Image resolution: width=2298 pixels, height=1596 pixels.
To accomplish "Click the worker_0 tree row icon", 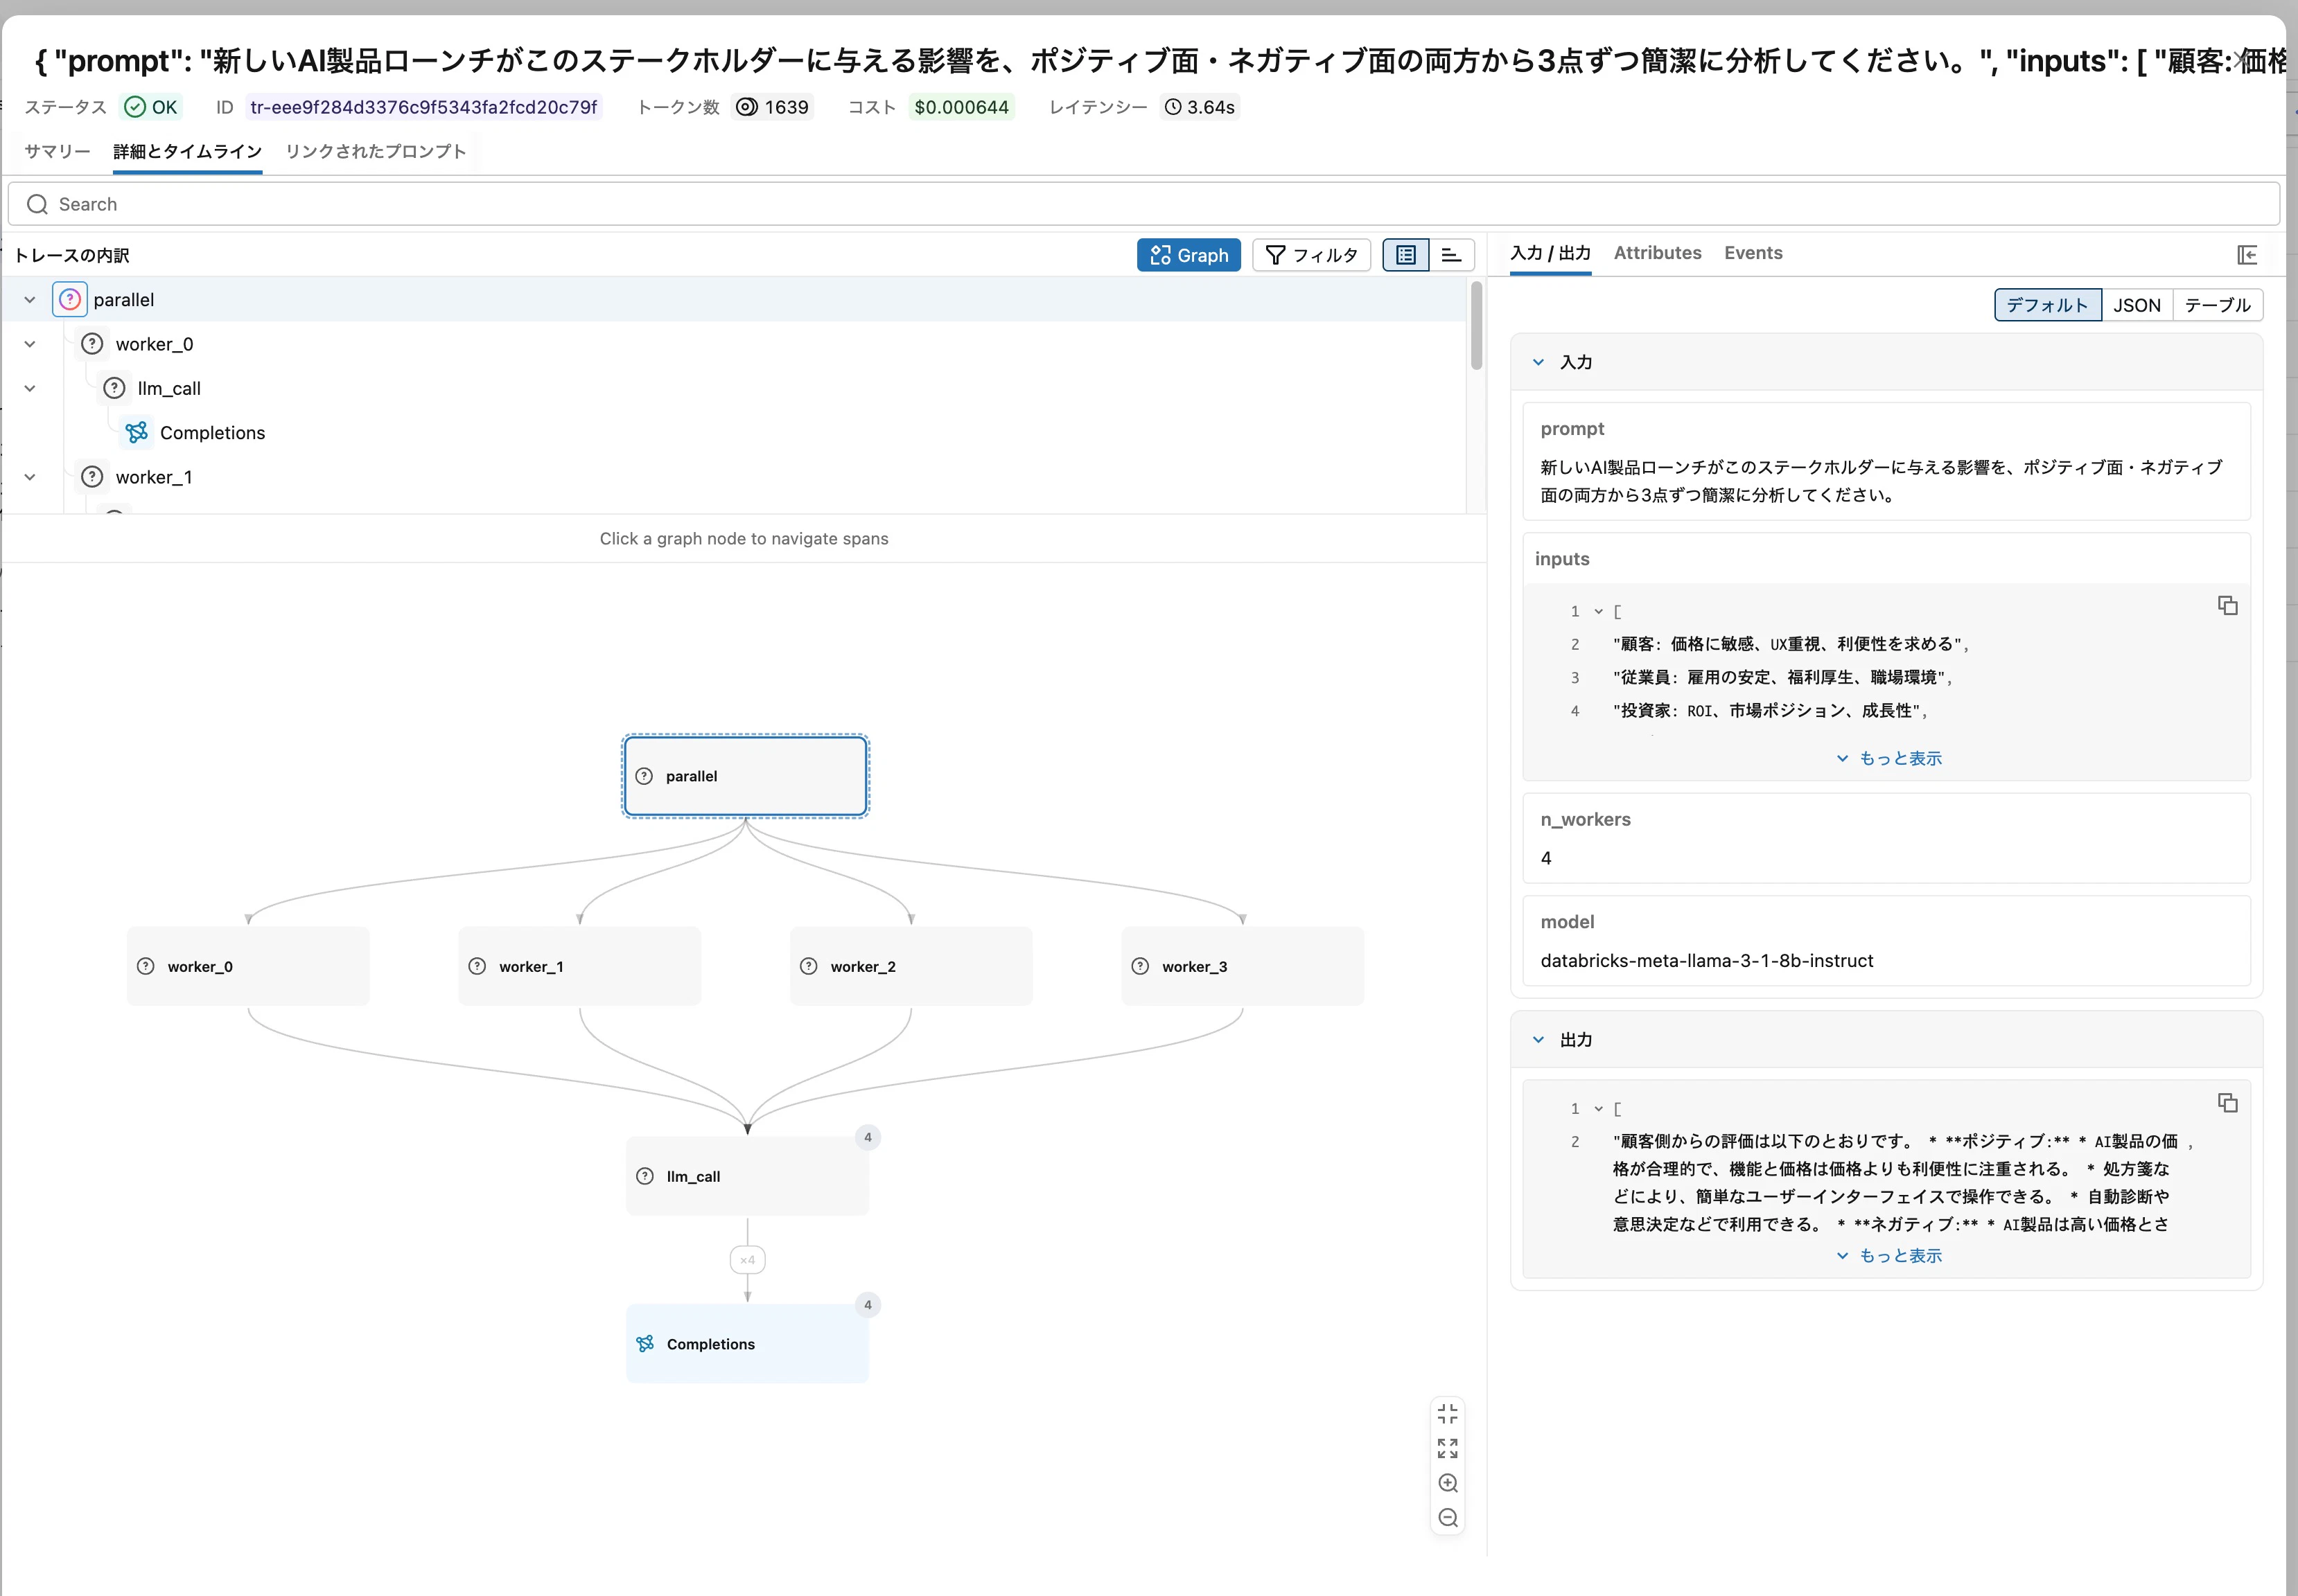I will [x=92, y=344].
